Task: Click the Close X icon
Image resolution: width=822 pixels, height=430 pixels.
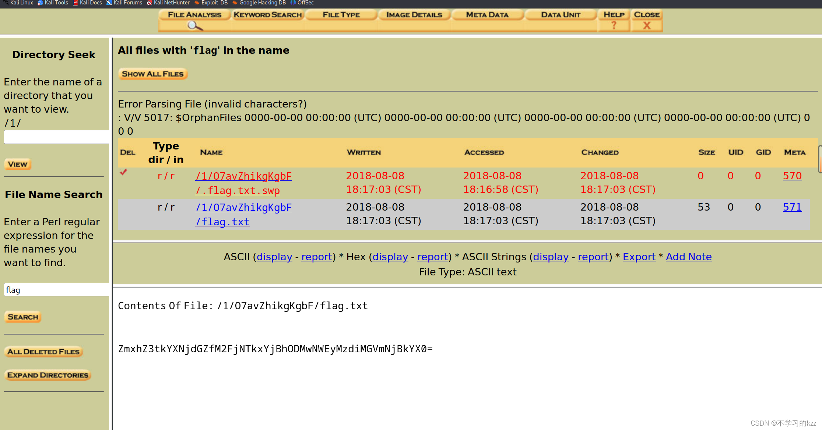Action: pos(647,25)
